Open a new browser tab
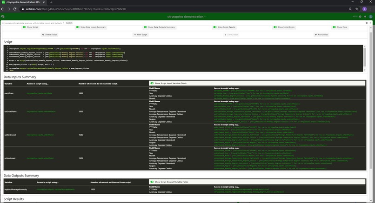375x203 pixels. (51, 2)
